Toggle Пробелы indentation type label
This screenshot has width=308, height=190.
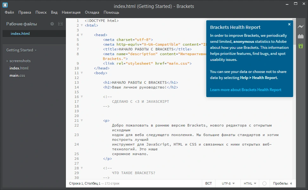(x=280, y=183)
